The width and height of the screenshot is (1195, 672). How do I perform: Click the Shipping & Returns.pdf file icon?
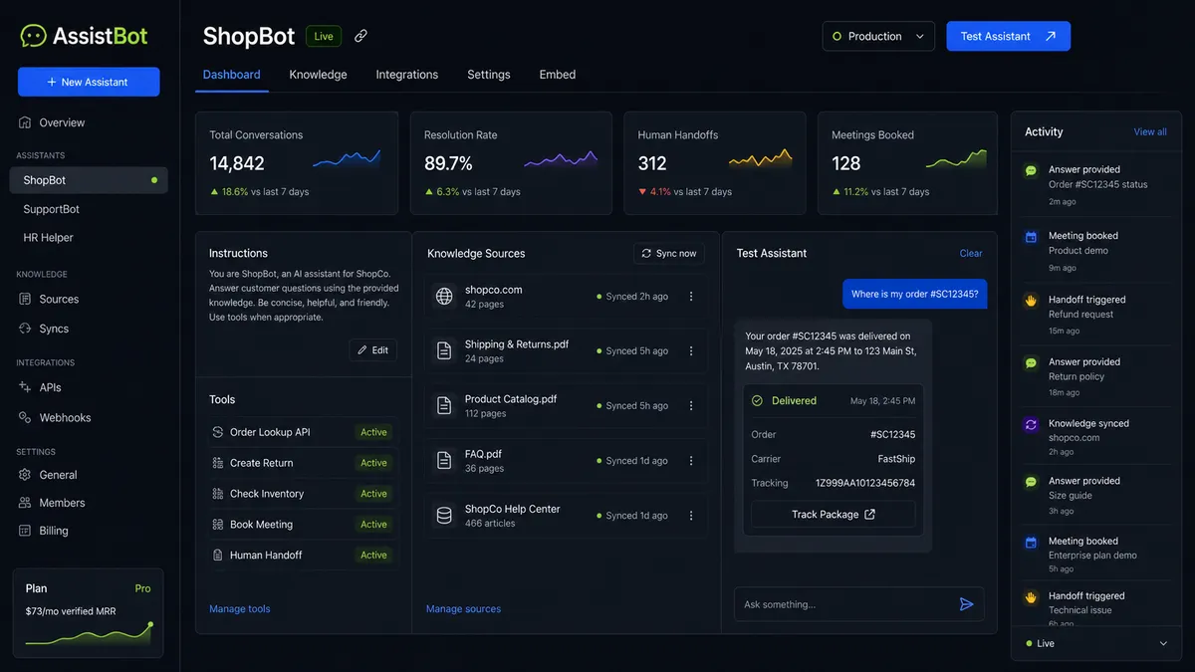444,350
